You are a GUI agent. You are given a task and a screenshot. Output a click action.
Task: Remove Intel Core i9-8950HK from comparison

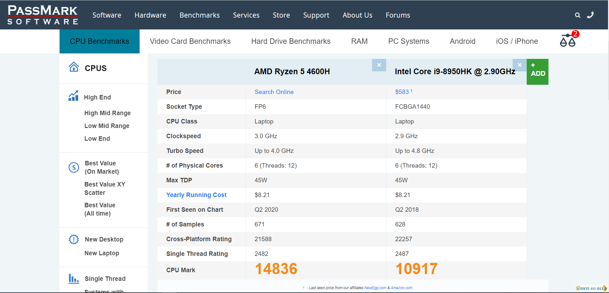coord(520,65)
